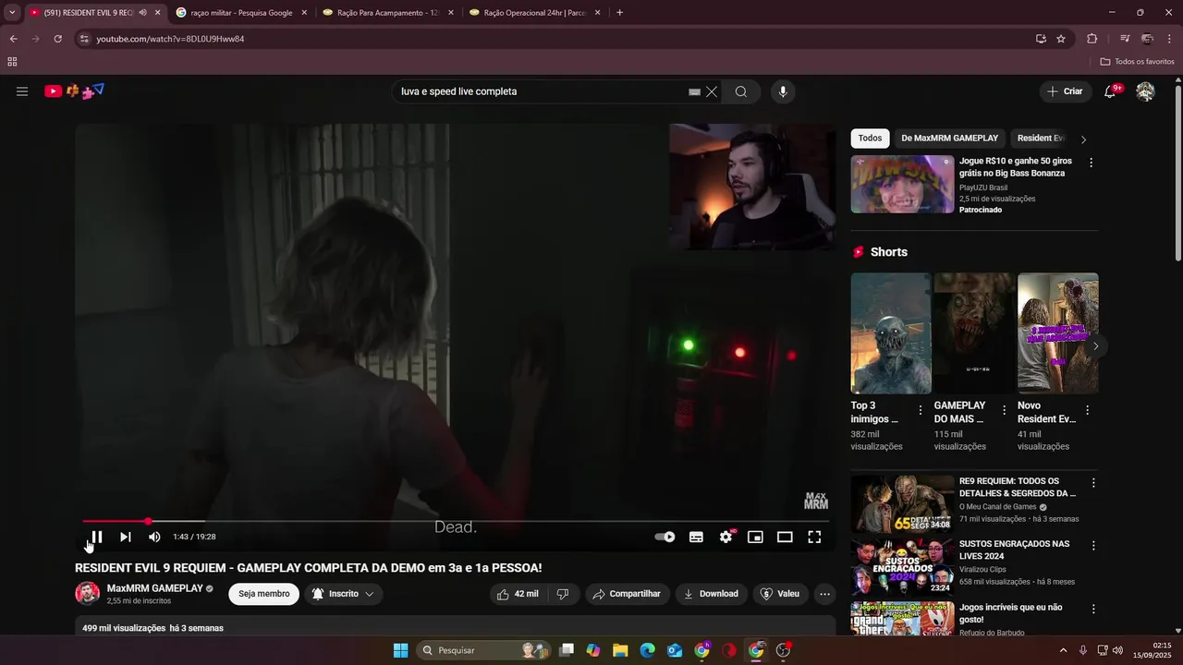Open a new browser tab
1183x665 pixels.
coord(619,13)
